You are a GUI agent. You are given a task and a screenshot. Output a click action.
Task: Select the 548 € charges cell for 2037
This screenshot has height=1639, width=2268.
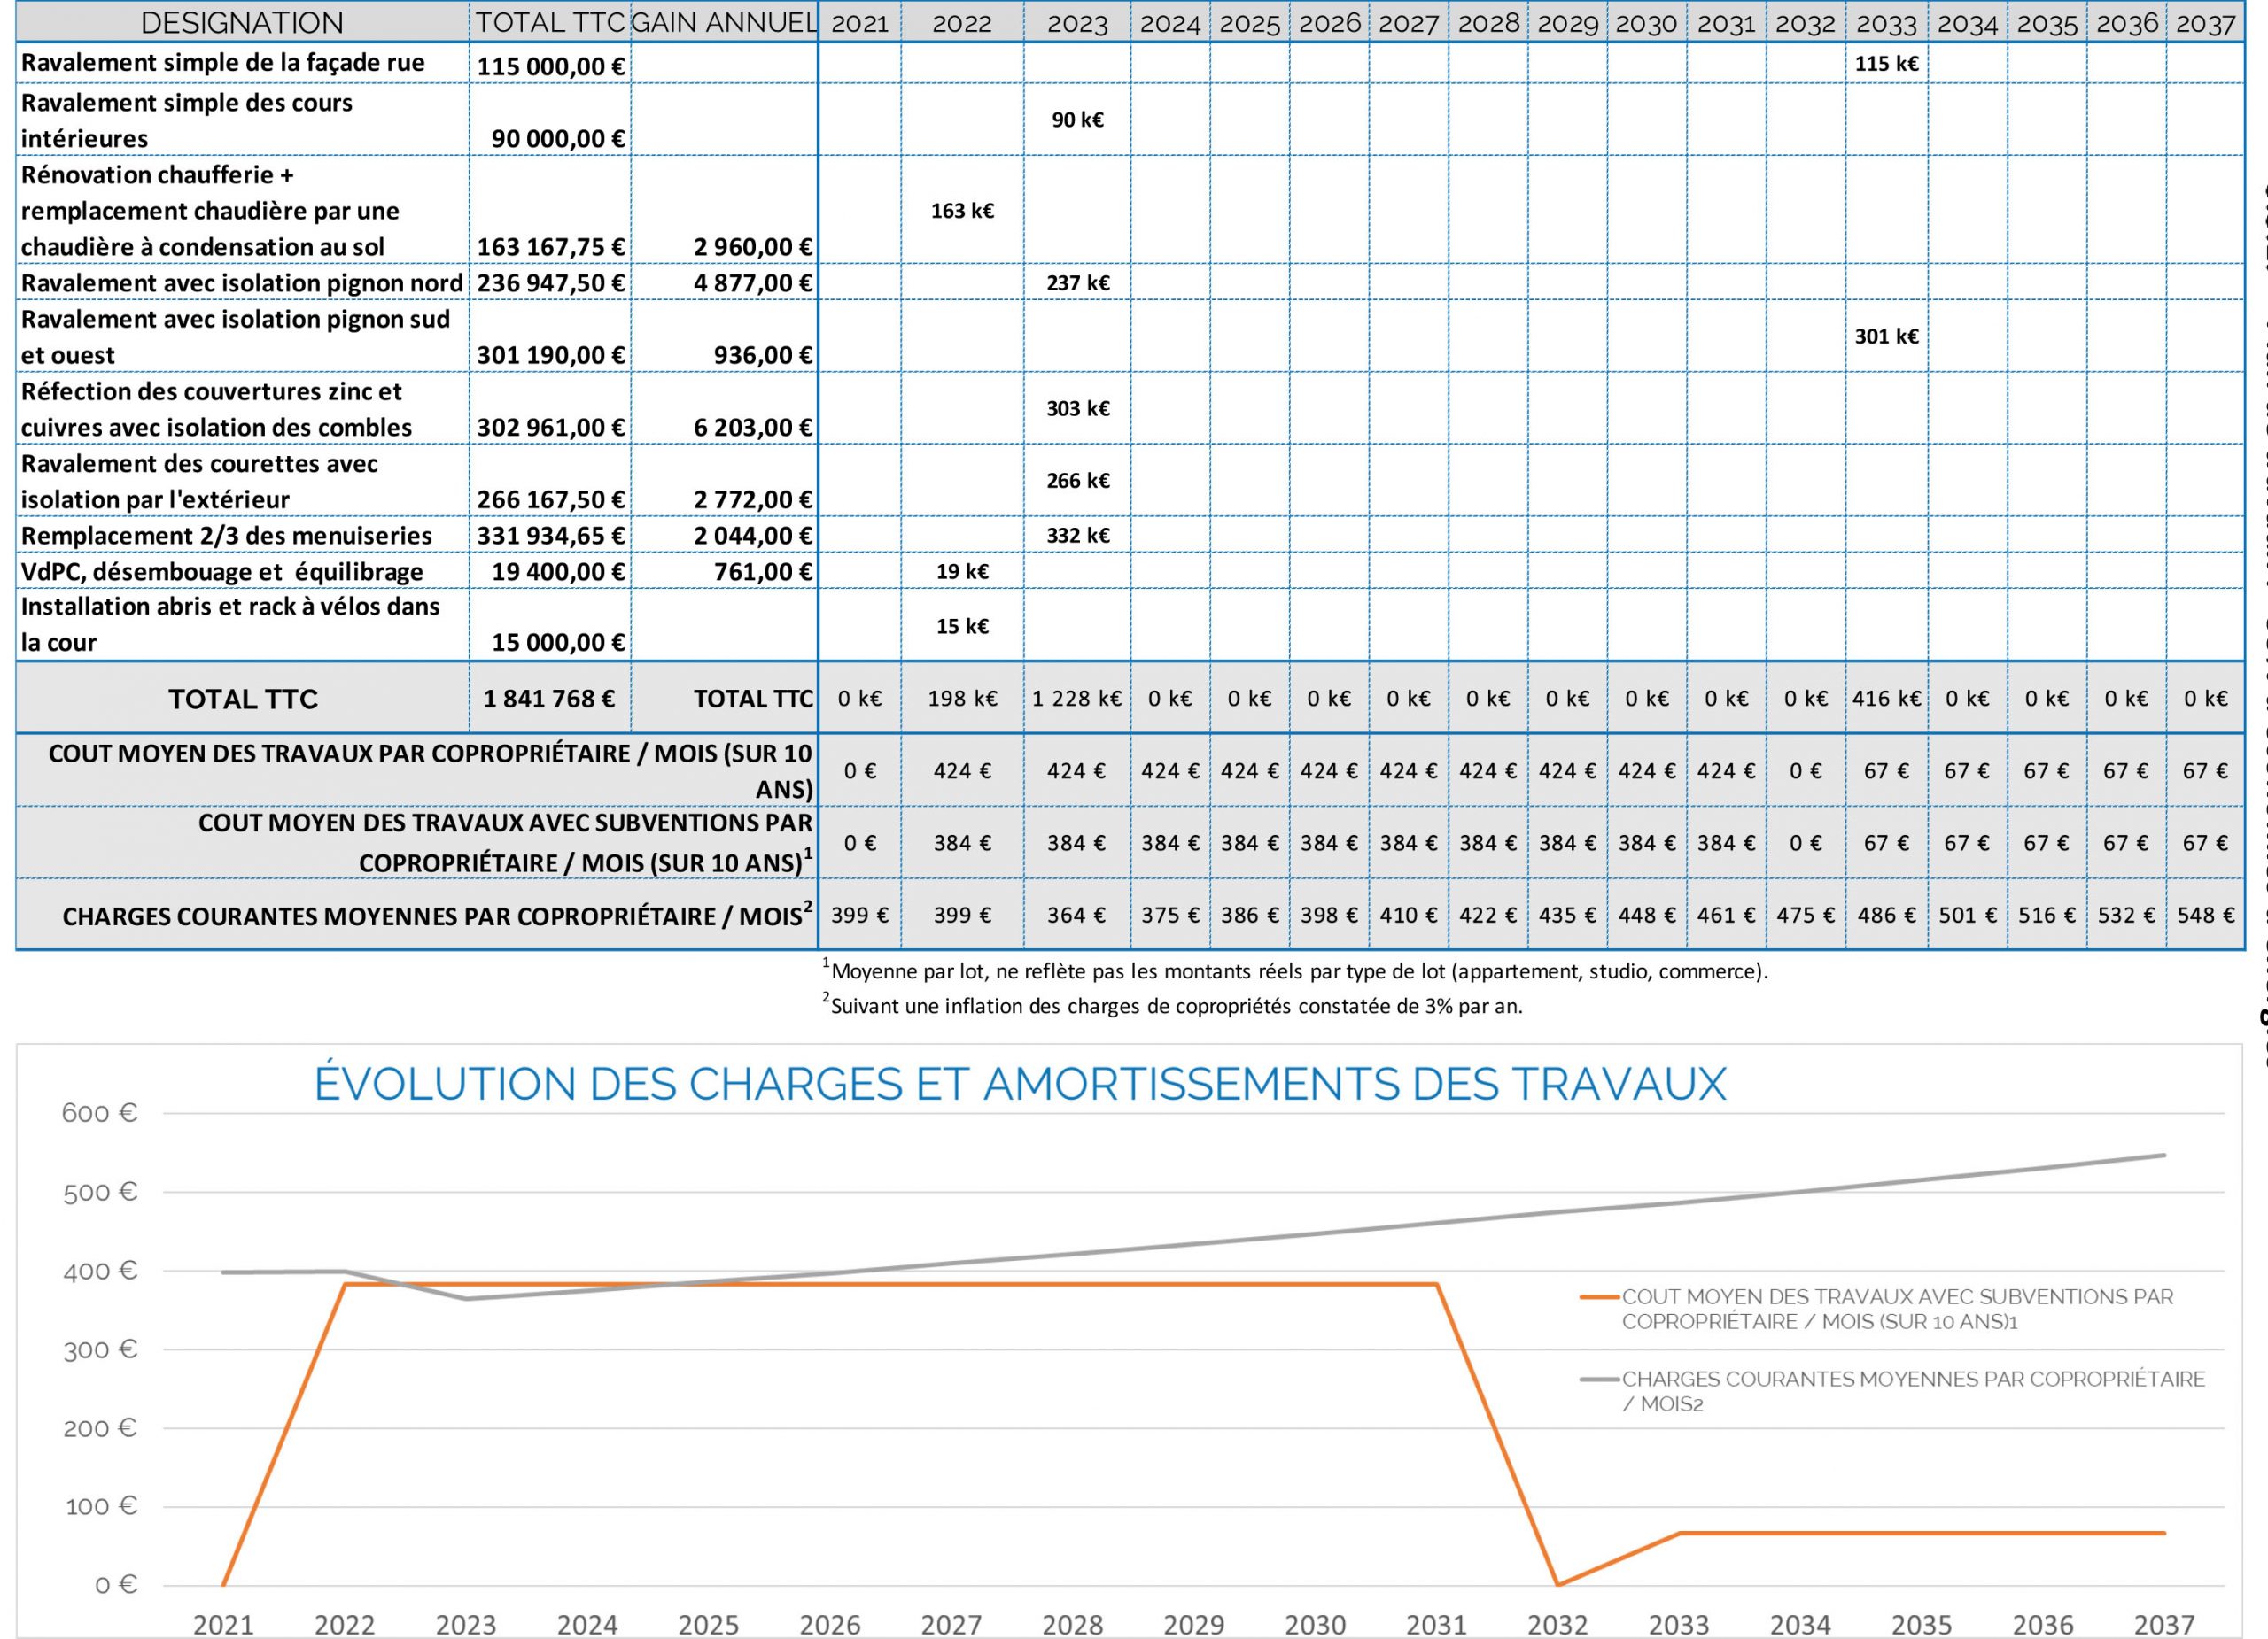(x=2205, y=916)
